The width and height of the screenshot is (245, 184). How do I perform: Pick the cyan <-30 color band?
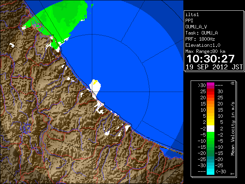[x=211, y=172]
